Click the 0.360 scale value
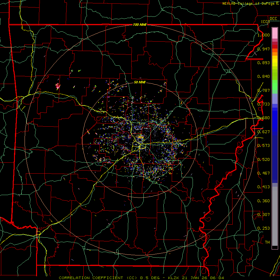This screenshot has width=280, height=280. (264, 201)
